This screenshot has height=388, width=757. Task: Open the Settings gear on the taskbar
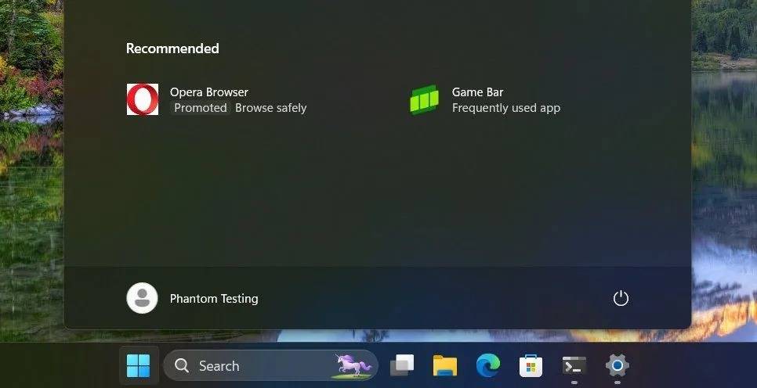(617, 366)
